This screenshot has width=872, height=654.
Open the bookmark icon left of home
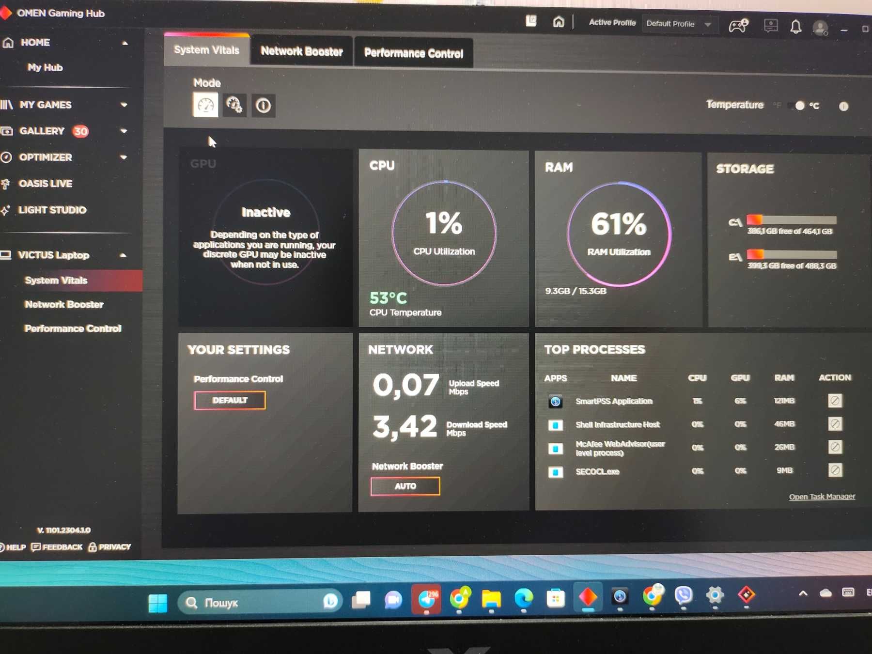coord(531,21)
